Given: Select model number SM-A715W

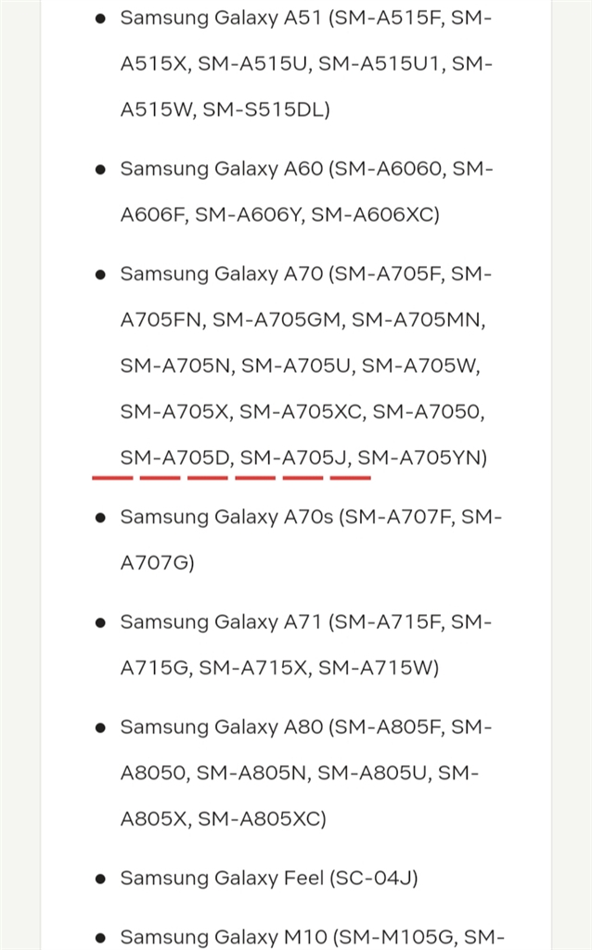Looking at the screenshot, I should point(376,668).
